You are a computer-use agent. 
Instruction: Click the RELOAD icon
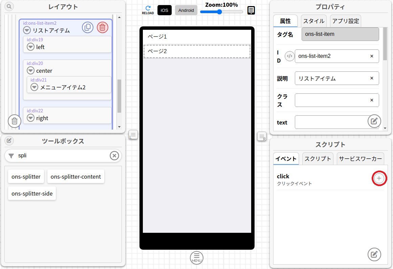148,10
